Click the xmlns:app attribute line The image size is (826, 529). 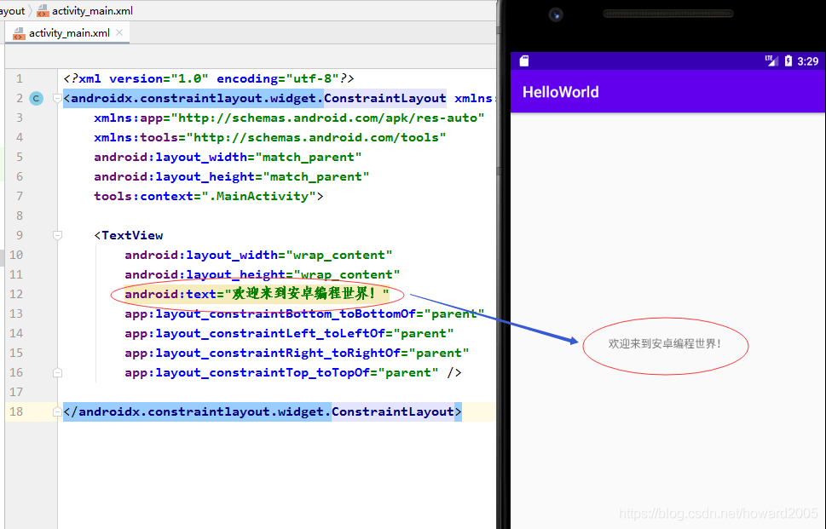(289, 118)
